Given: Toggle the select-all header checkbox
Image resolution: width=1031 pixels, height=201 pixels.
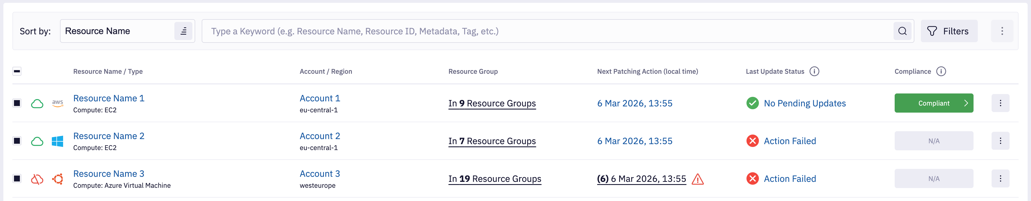Looking at the screenshot, I should [17, 72].
